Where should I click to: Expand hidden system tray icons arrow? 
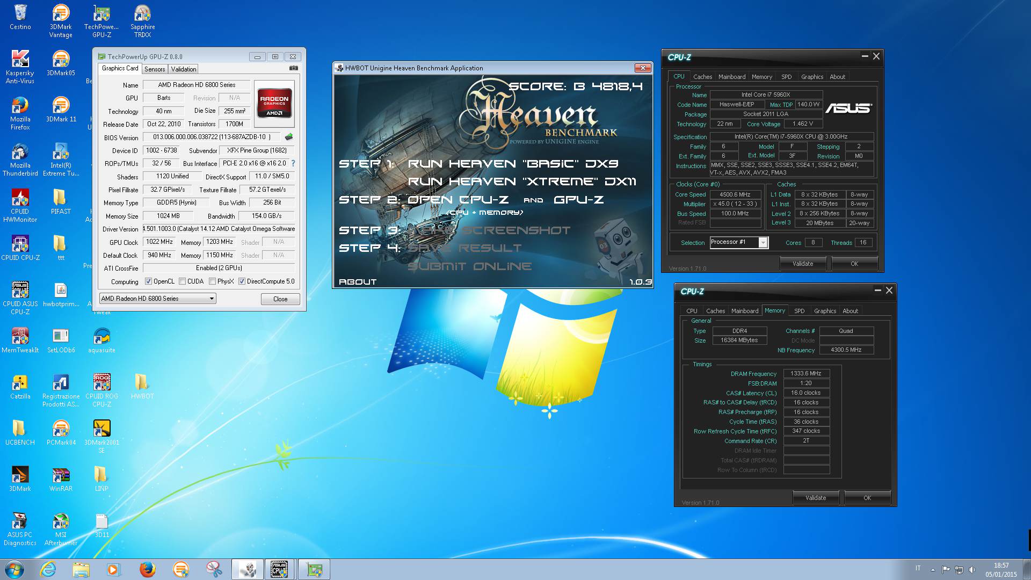pos(933,569)
